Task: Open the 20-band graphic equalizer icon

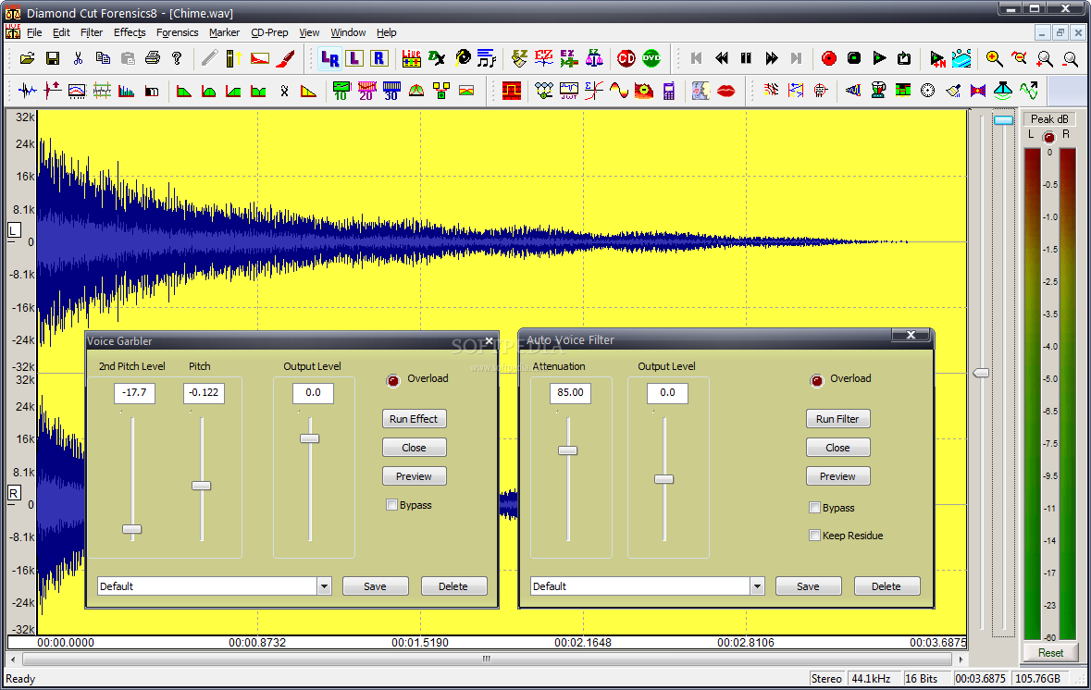Action: [366, 91]
